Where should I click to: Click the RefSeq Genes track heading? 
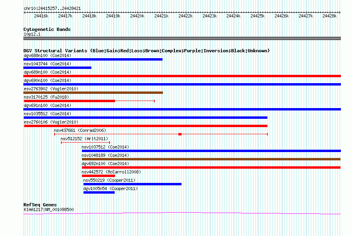[40, 205]
